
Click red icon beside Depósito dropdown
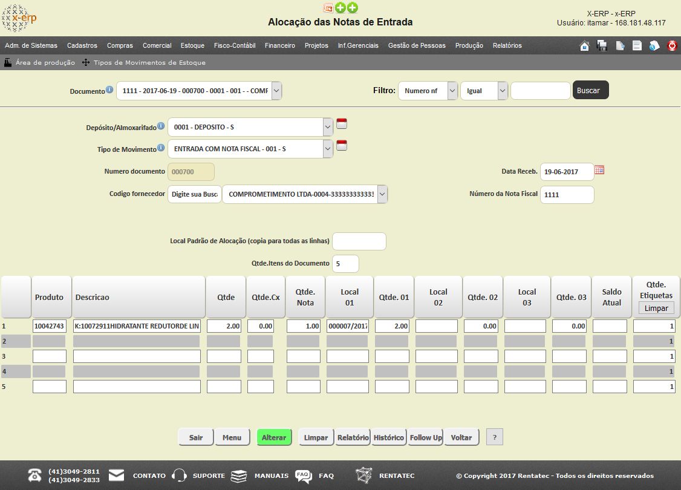point(342,124)
